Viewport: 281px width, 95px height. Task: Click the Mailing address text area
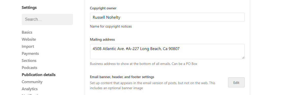(x=167, y=52)
